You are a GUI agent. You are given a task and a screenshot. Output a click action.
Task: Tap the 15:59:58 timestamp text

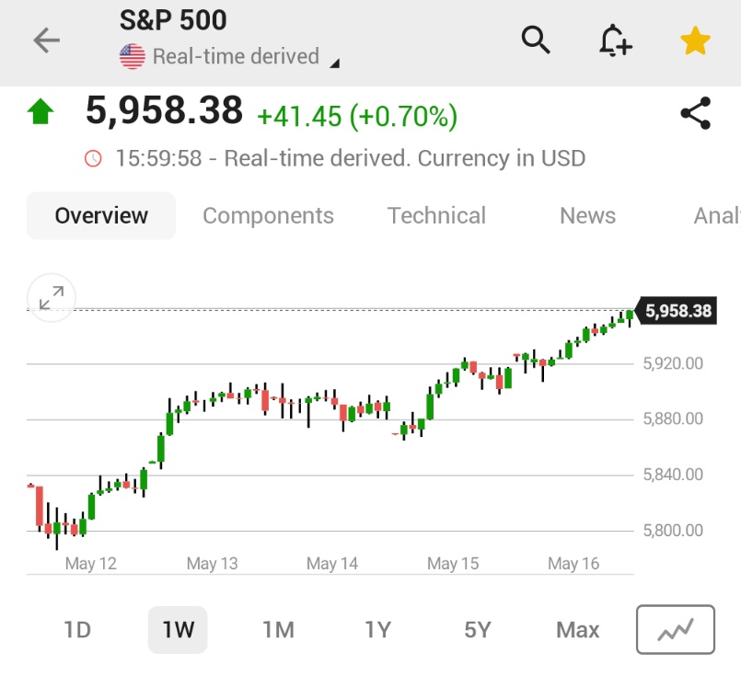(158, 158)
